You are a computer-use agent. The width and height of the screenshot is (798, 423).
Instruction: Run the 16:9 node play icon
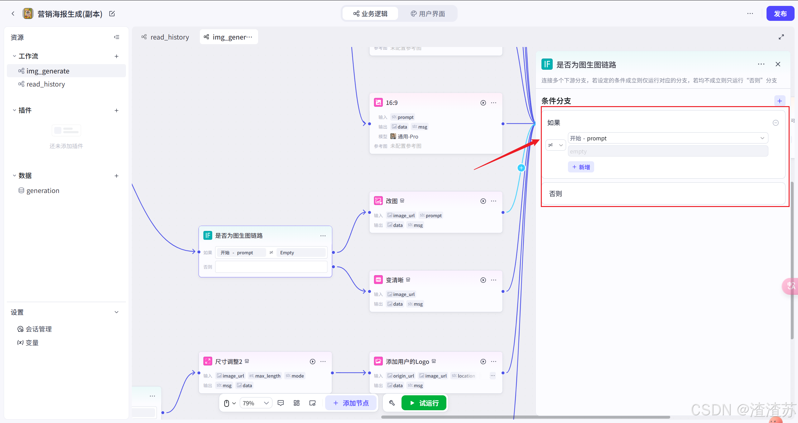[483, 103]
